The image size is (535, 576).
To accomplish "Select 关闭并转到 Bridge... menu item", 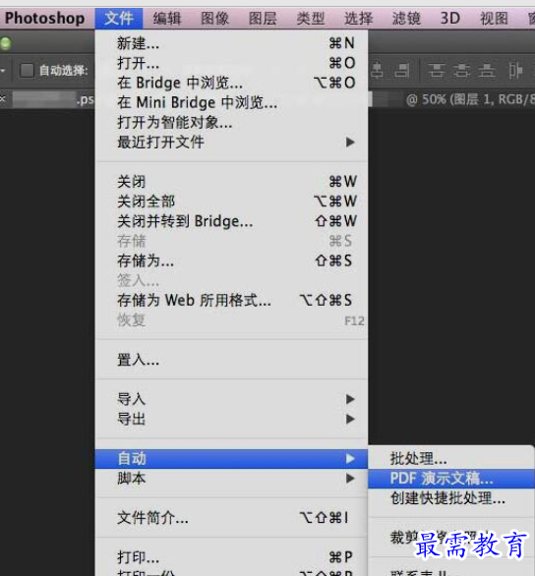I will (231, 221).
